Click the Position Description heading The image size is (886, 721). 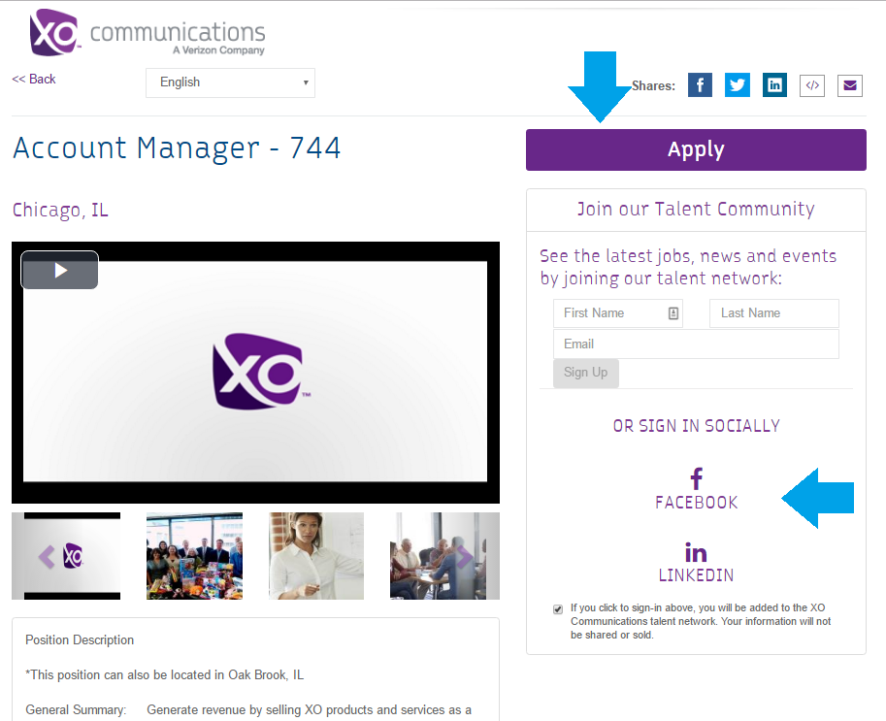coord(80,640)
